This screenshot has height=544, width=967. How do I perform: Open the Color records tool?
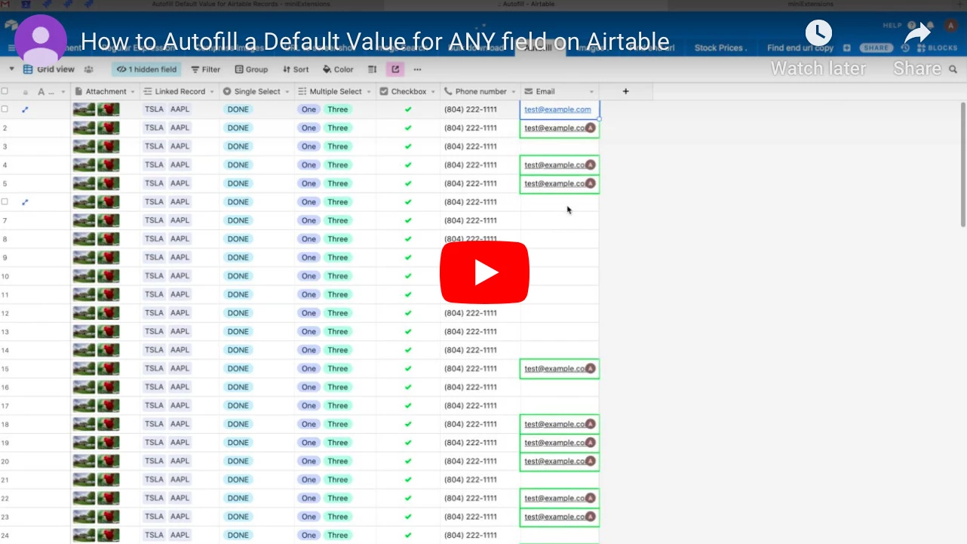[338, 69]
